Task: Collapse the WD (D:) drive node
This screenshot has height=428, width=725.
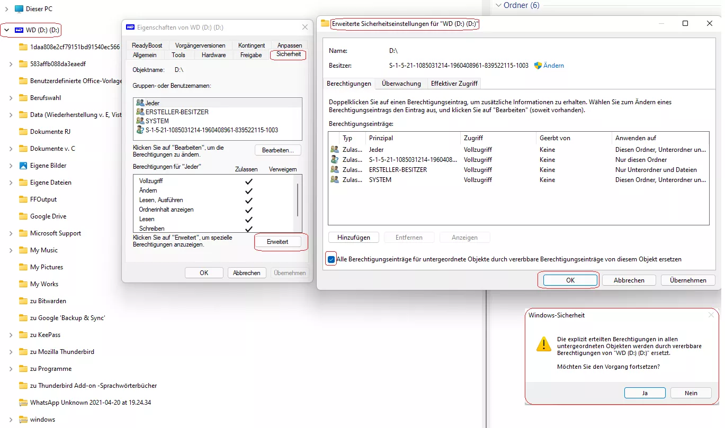Action: coord(6,30)
